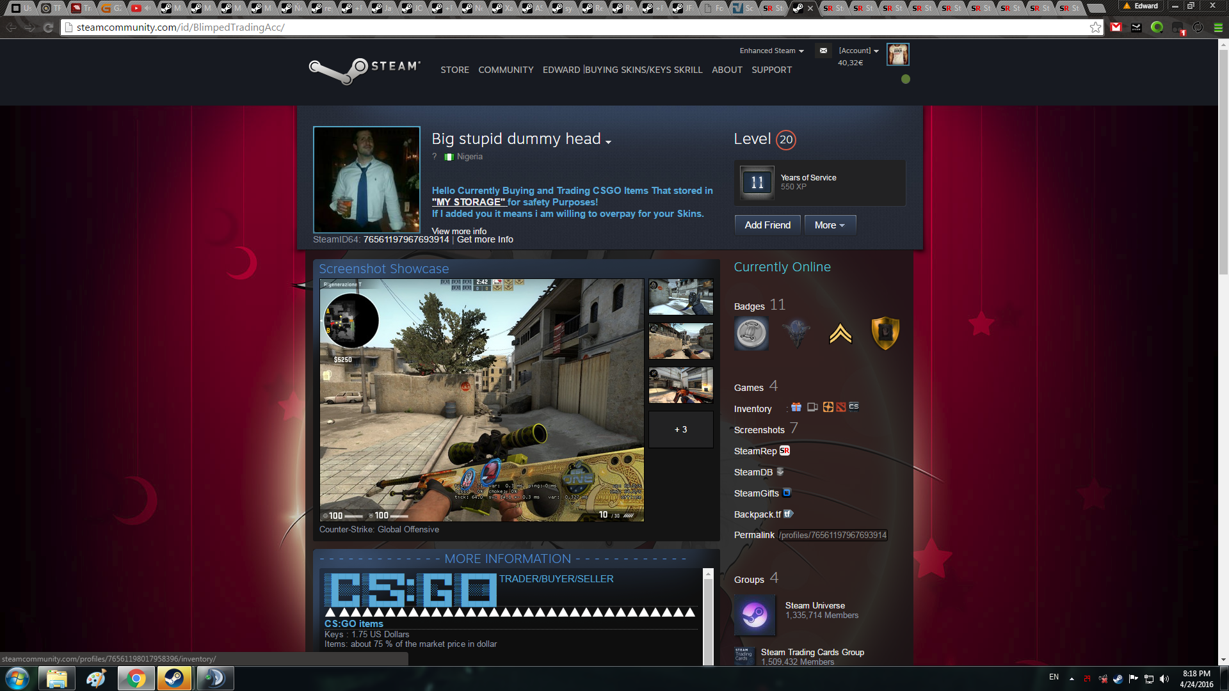
Task: Open the Team Fortress 2 inventory icon
Action: [x=828, y=407]
